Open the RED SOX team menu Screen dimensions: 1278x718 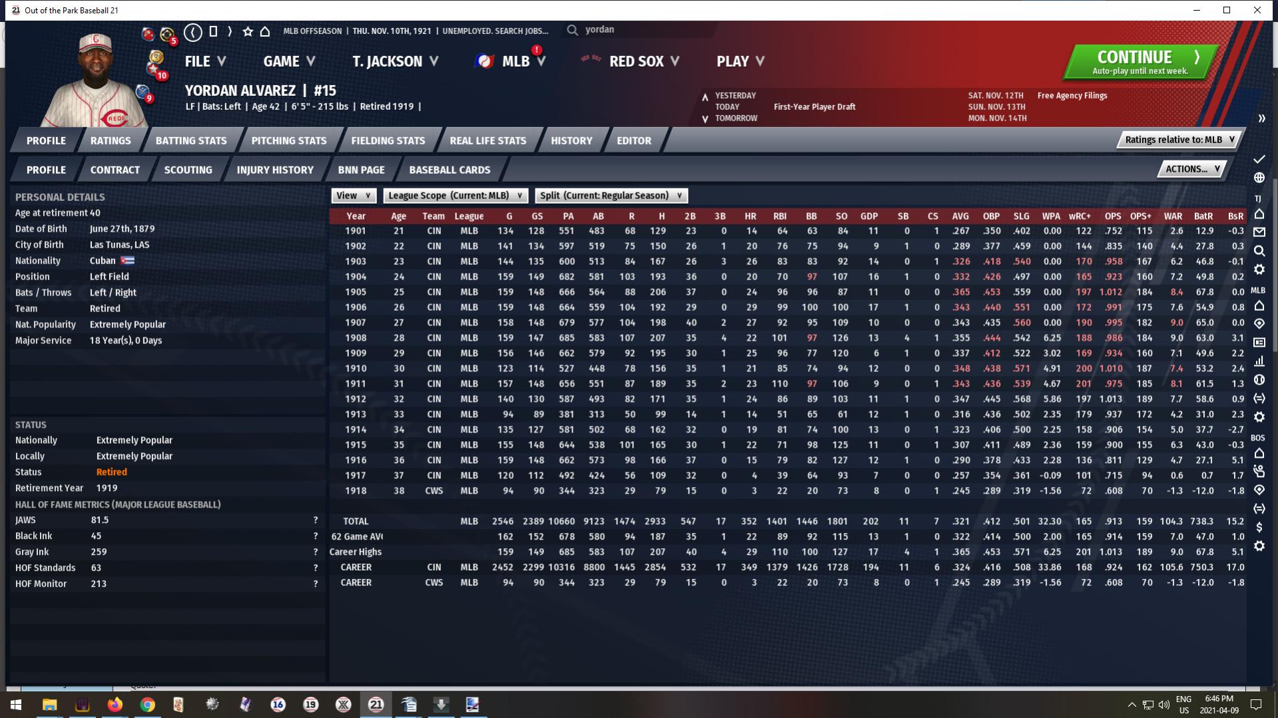click(x=630, y=61)
